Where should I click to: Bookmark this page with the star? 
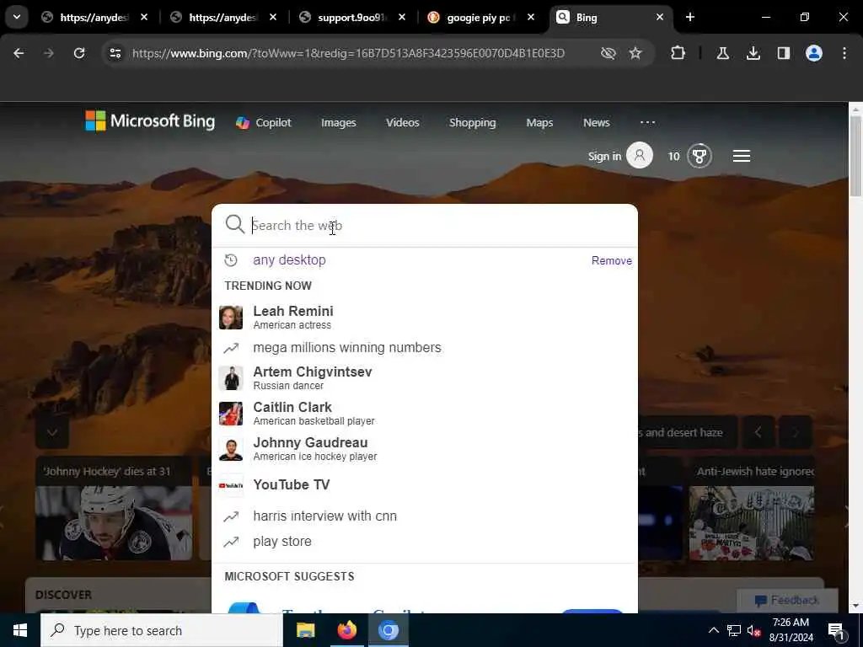pyautogui.click(x=635, y=53)
